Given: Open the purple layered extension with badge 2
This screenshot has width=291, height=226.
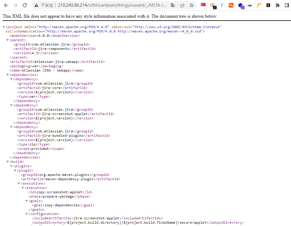Looking at the screenshot, I should click(x=241, y=6).
